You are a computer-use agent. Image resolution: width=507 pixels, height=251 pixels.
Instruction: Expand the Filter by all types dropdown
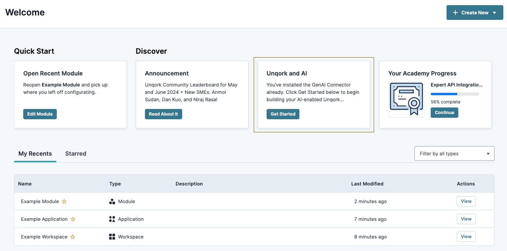click(x=454, y=153)
